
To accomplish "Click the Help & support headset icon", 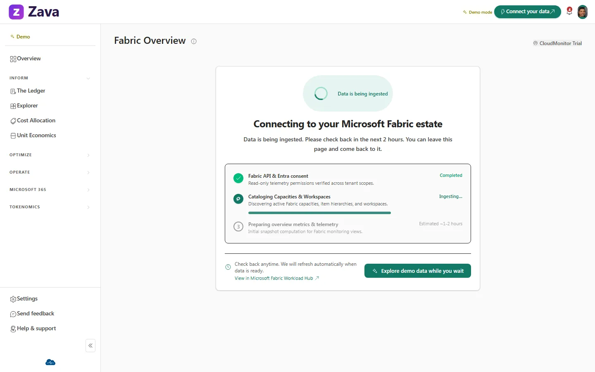I will (13, 329).
